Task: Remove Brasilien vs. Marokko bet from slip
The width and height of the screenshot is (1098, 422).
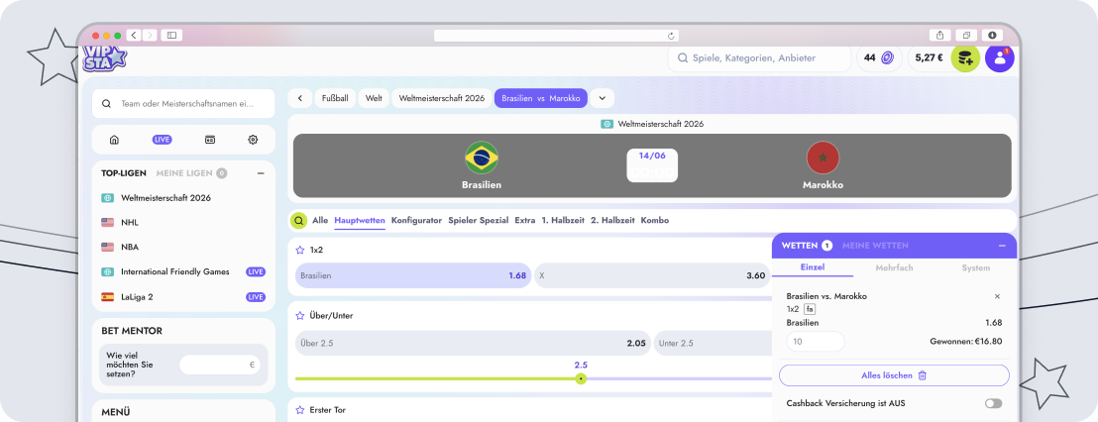Action: tap(997, 297)
